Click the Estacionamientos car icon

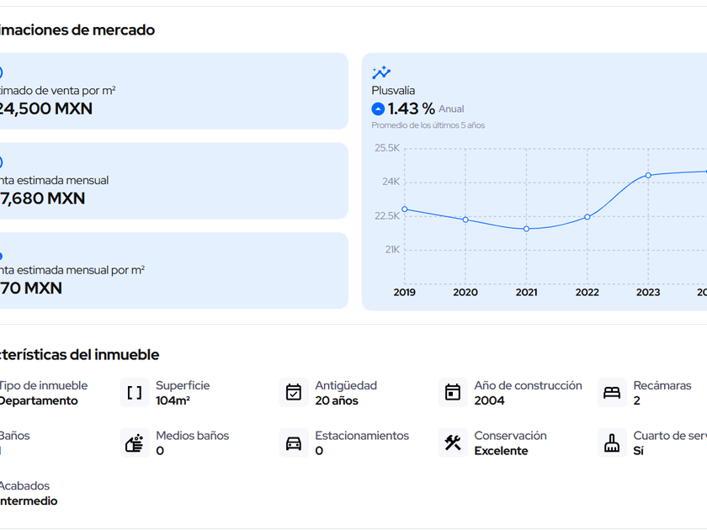pyautogui.click(x=294, y=443)
